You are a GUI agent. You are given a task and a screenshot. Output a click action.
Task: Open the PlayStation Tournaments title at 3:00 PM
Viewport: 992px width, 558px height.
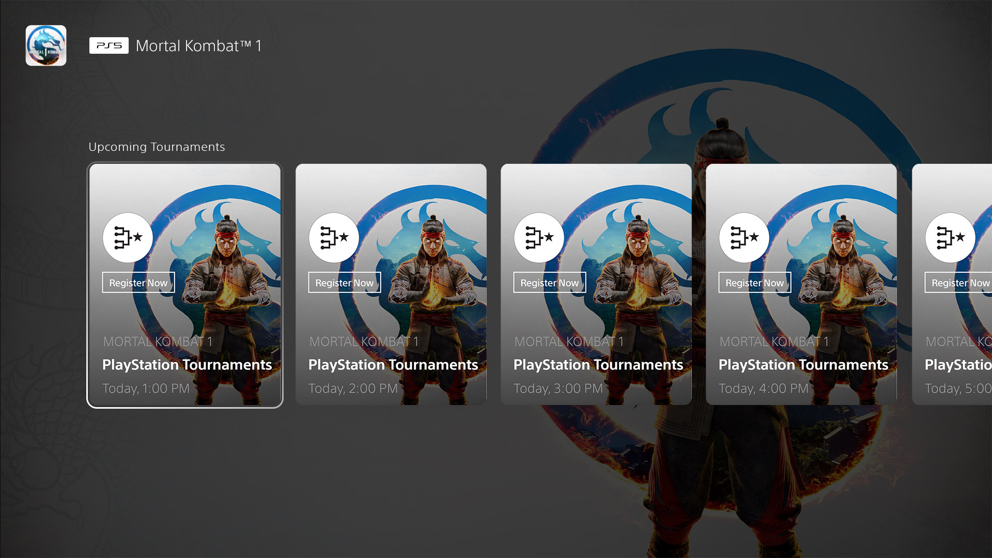[598, 365]
